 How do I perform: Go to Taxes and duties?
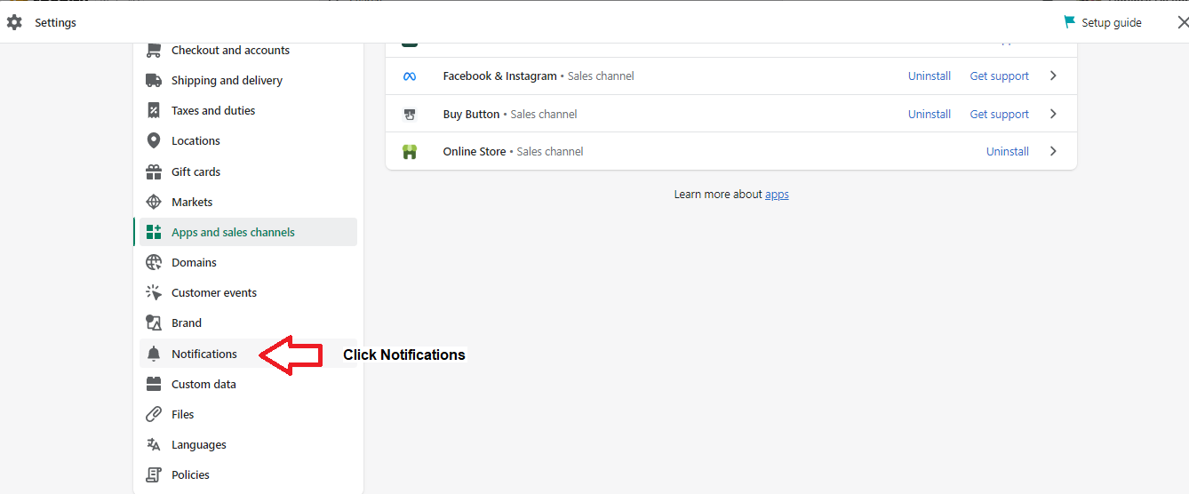coord(248,110)
